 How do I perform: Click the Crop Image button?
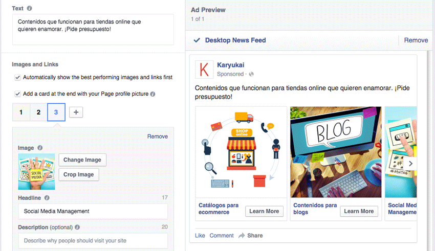[x=79, y=174]
